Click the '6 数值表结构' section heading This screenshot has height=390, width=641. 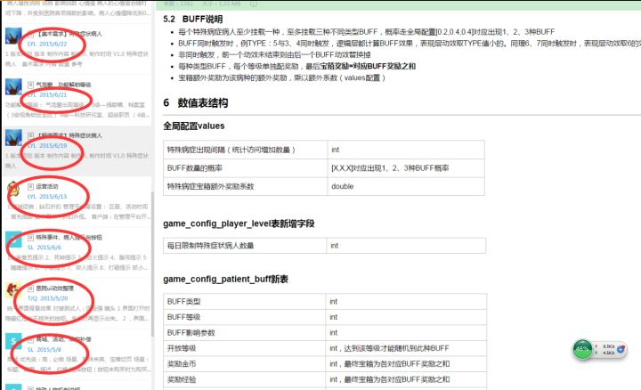click(195, 103)
